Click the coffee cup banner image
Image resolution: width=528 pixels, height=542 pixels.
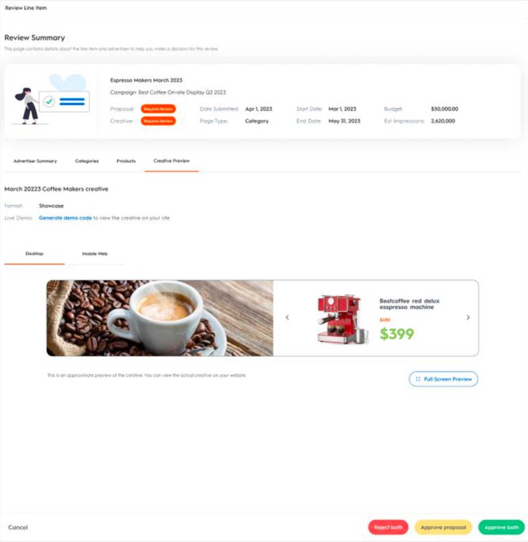coord(160,318)
